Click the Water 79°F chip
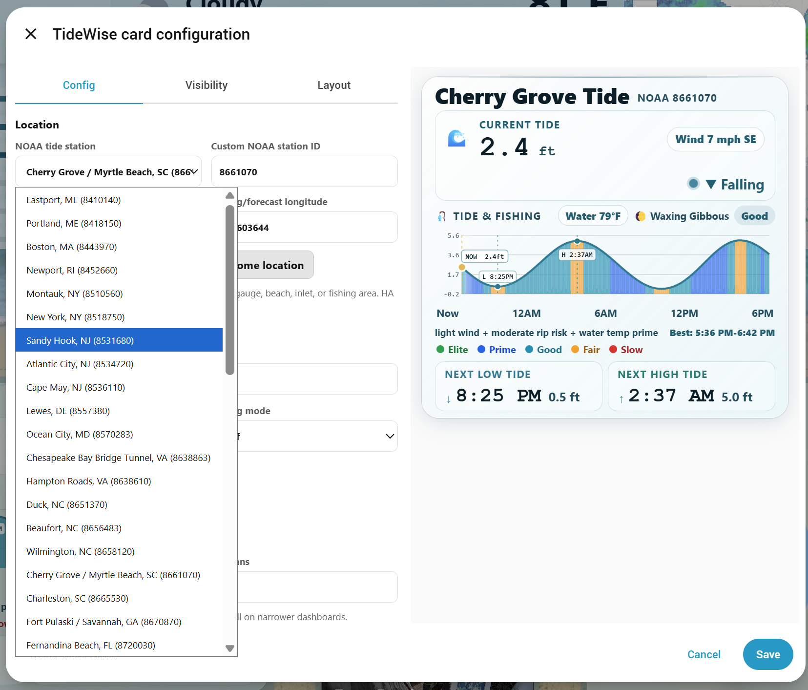808x690 pixels. tap(593, 216)
